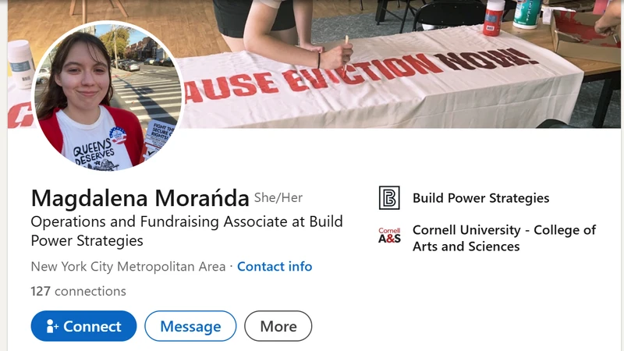Open Build Power Strategies company link
Screen dimensions: 624x351
coord(480,198)
